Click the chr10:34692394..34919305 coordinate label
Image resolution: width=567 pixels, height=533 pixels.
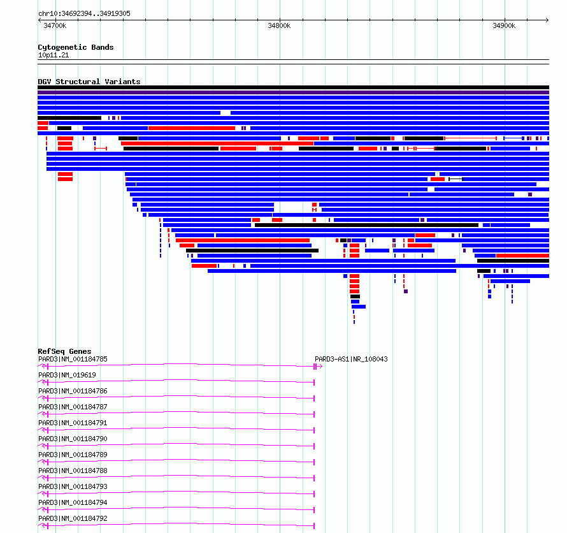[84, 14]
